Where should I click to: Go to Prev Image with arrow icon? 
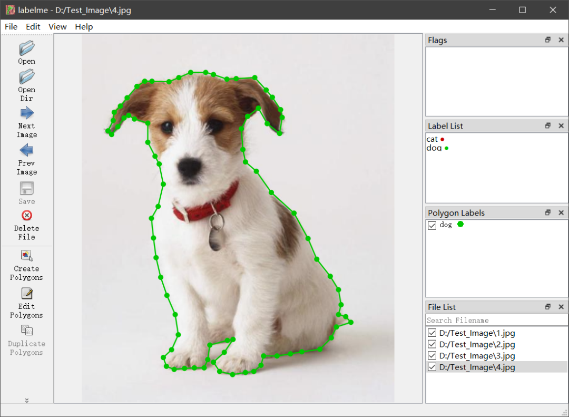(x=27, y=150)
